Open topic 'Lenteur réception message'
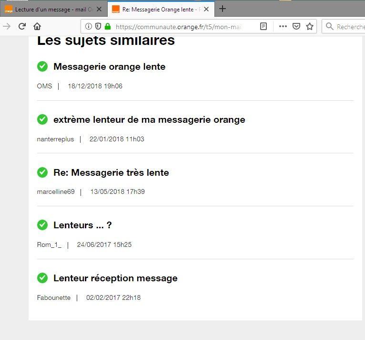The image size is (365, 340). coord(115,278)
